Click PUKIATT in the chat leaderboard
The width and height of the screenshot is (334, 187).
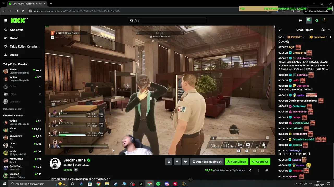pos(296,37)
